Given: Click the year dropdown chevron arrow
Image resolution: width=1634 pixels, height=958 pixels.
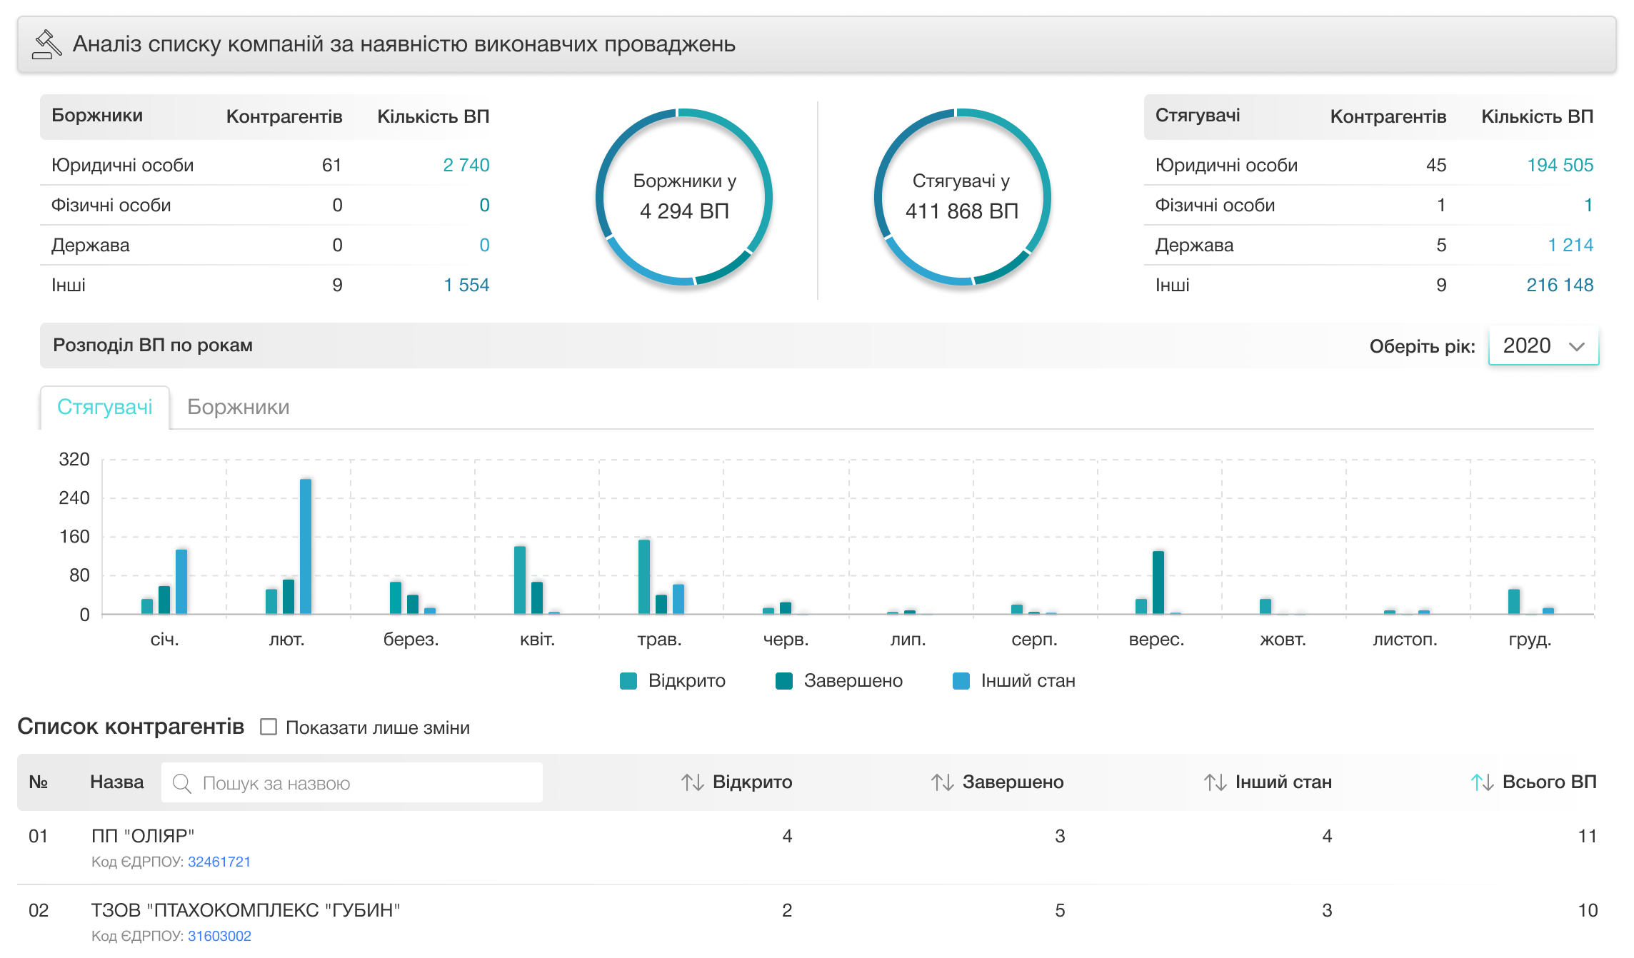Looking at the screenshot, I should tap(1577, 347).
